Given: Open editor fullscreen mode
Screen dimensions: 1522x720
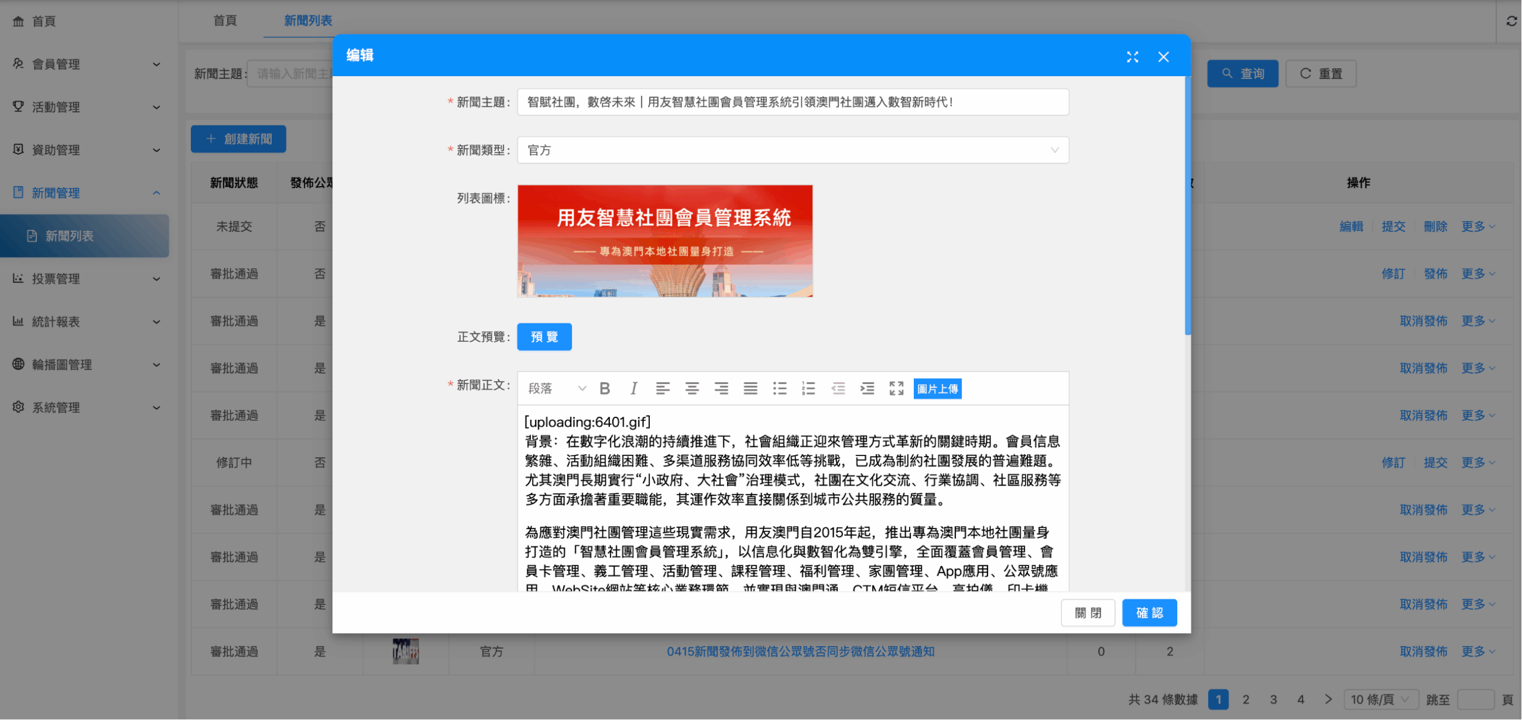Looking at the screenshot, I should click(896, 389).
